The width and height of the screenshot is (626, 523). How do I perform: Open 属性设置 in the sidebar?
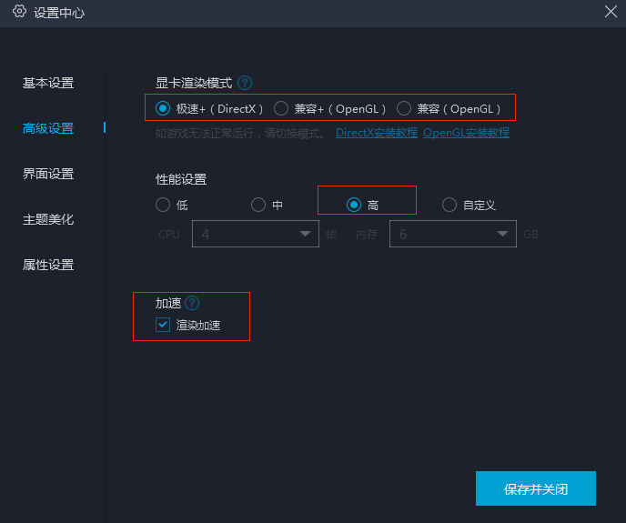tap(48, 265)
